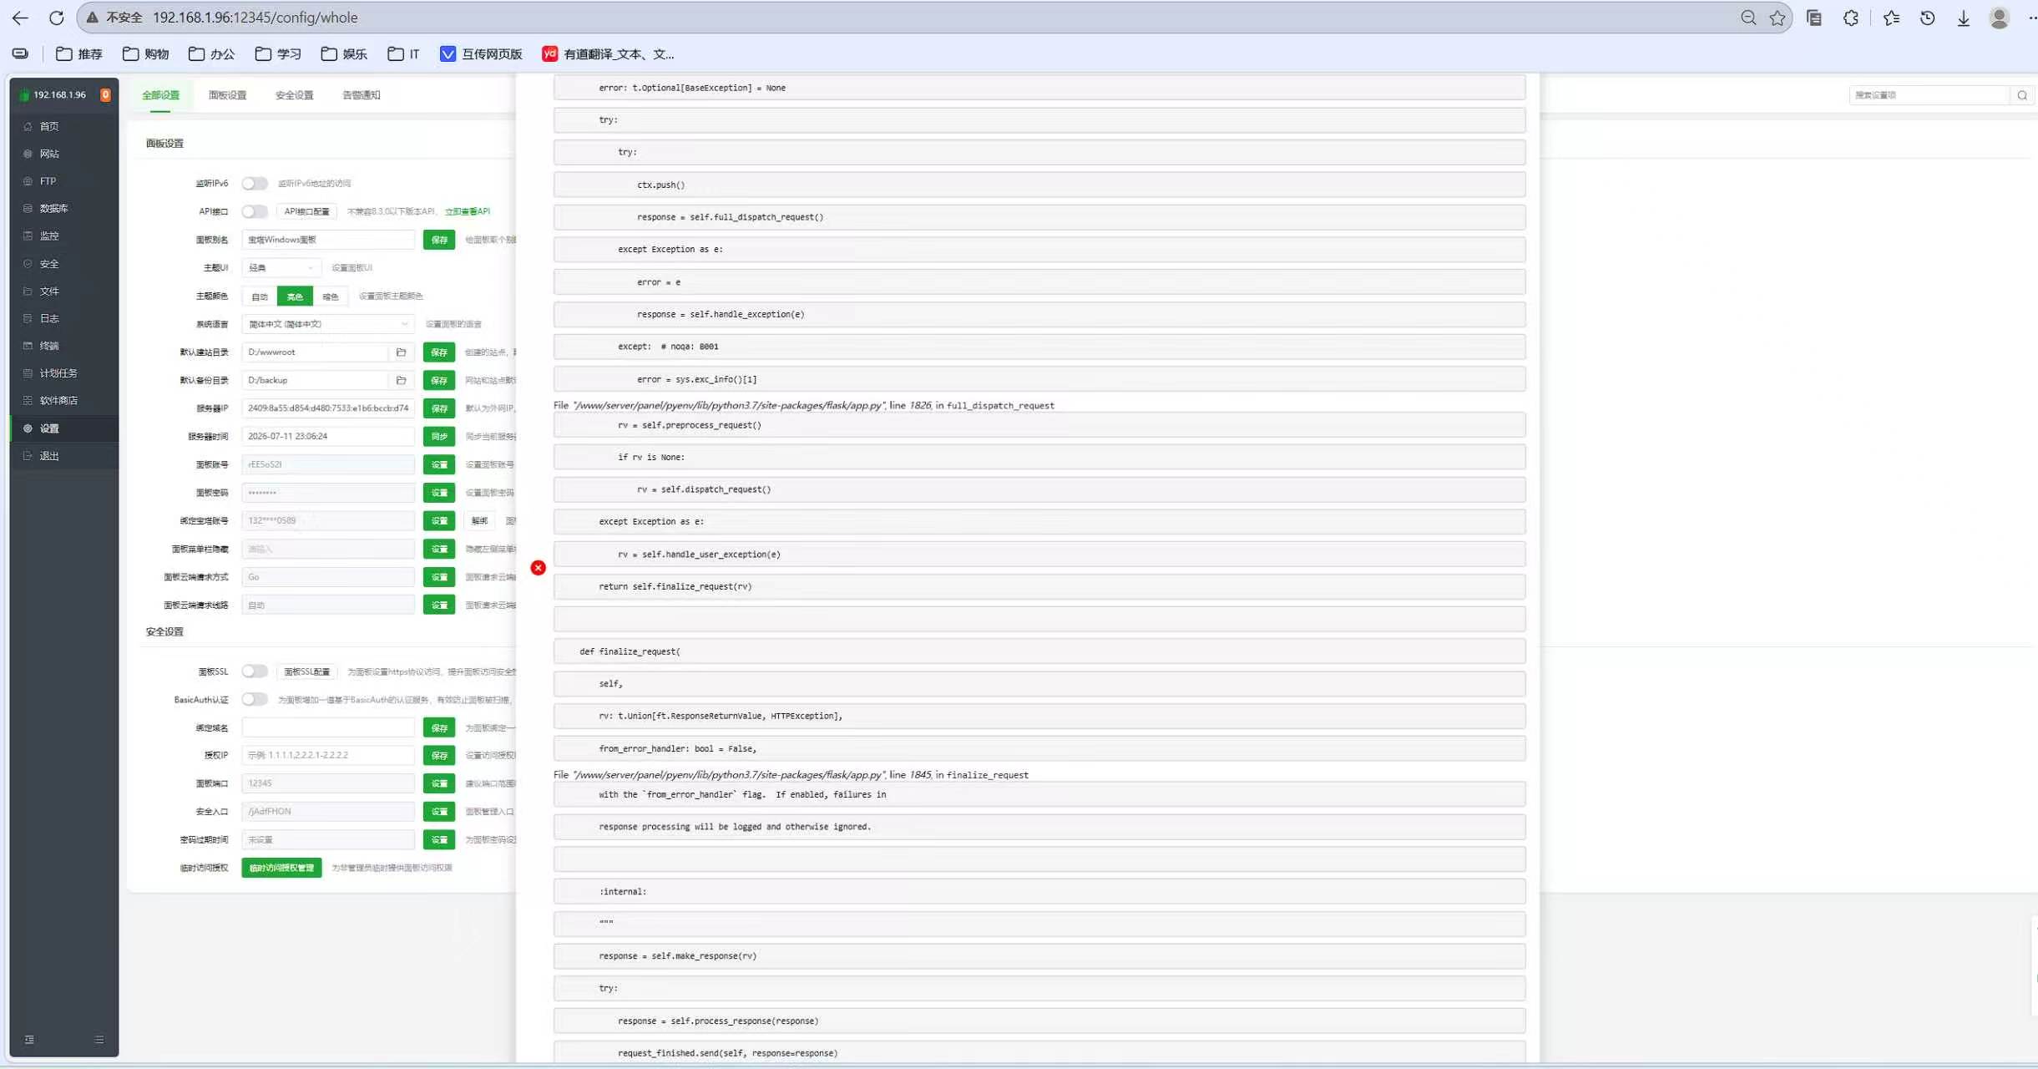Open 软件商店 in the sidebar
This screenshot has height=1069, width=2038.
pos(58,401)
